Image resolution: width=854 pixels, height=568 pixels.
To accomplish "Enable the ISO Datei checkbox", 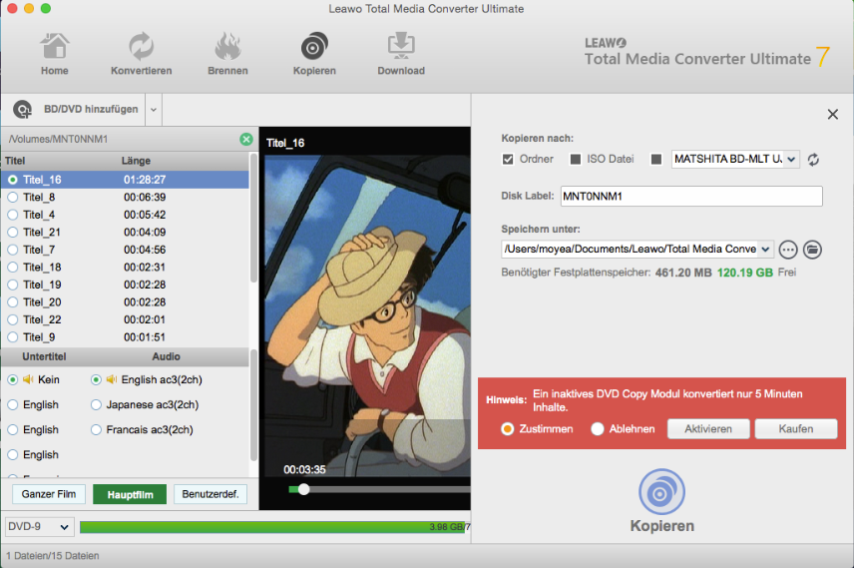I will 575,159.
